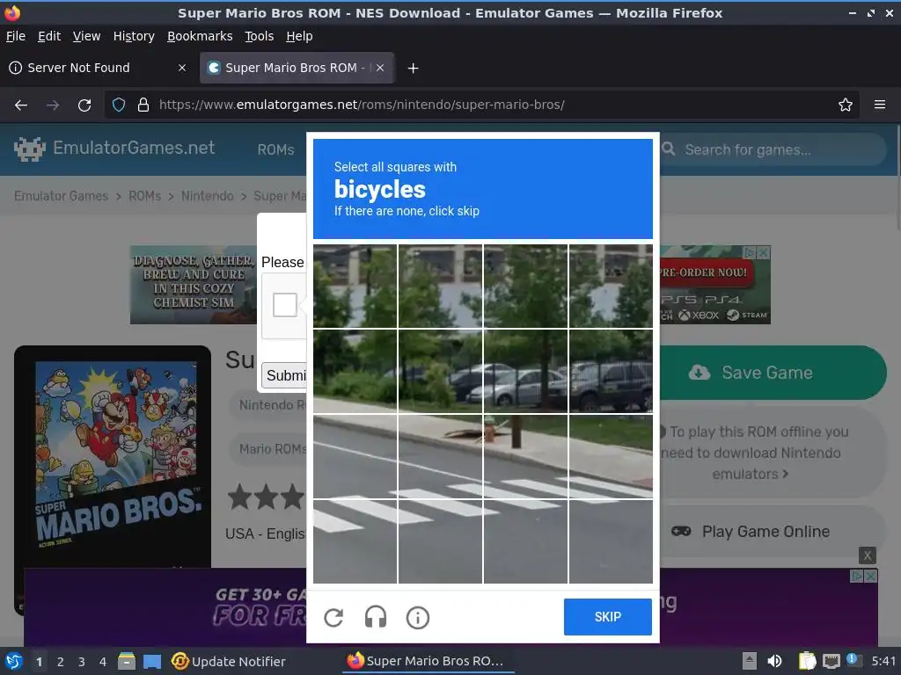Viewport: 901px width, 675px height.
Task: Reload the page with the refresh icon
Action: pyautogui.click(x=84, y=105)
